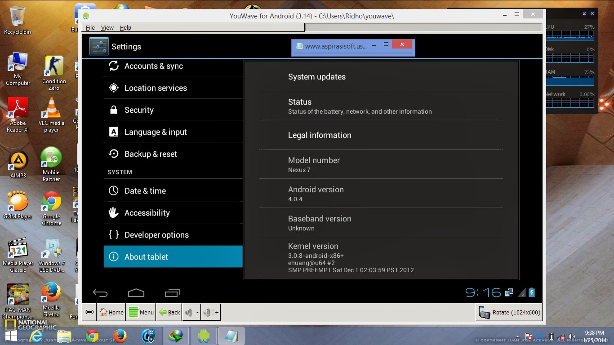Maximize the www.aspirasisoft.us small window
This screenshot has height=345, width=614.
point(386,44)
